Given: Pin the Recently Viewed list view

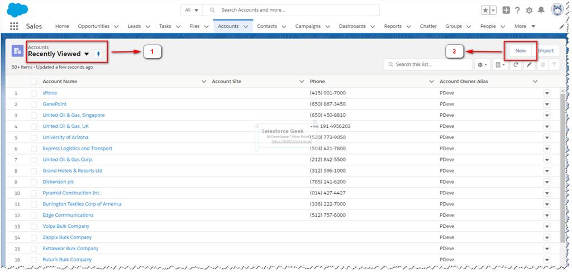Looking at the screenshot, I should (99, 54).
